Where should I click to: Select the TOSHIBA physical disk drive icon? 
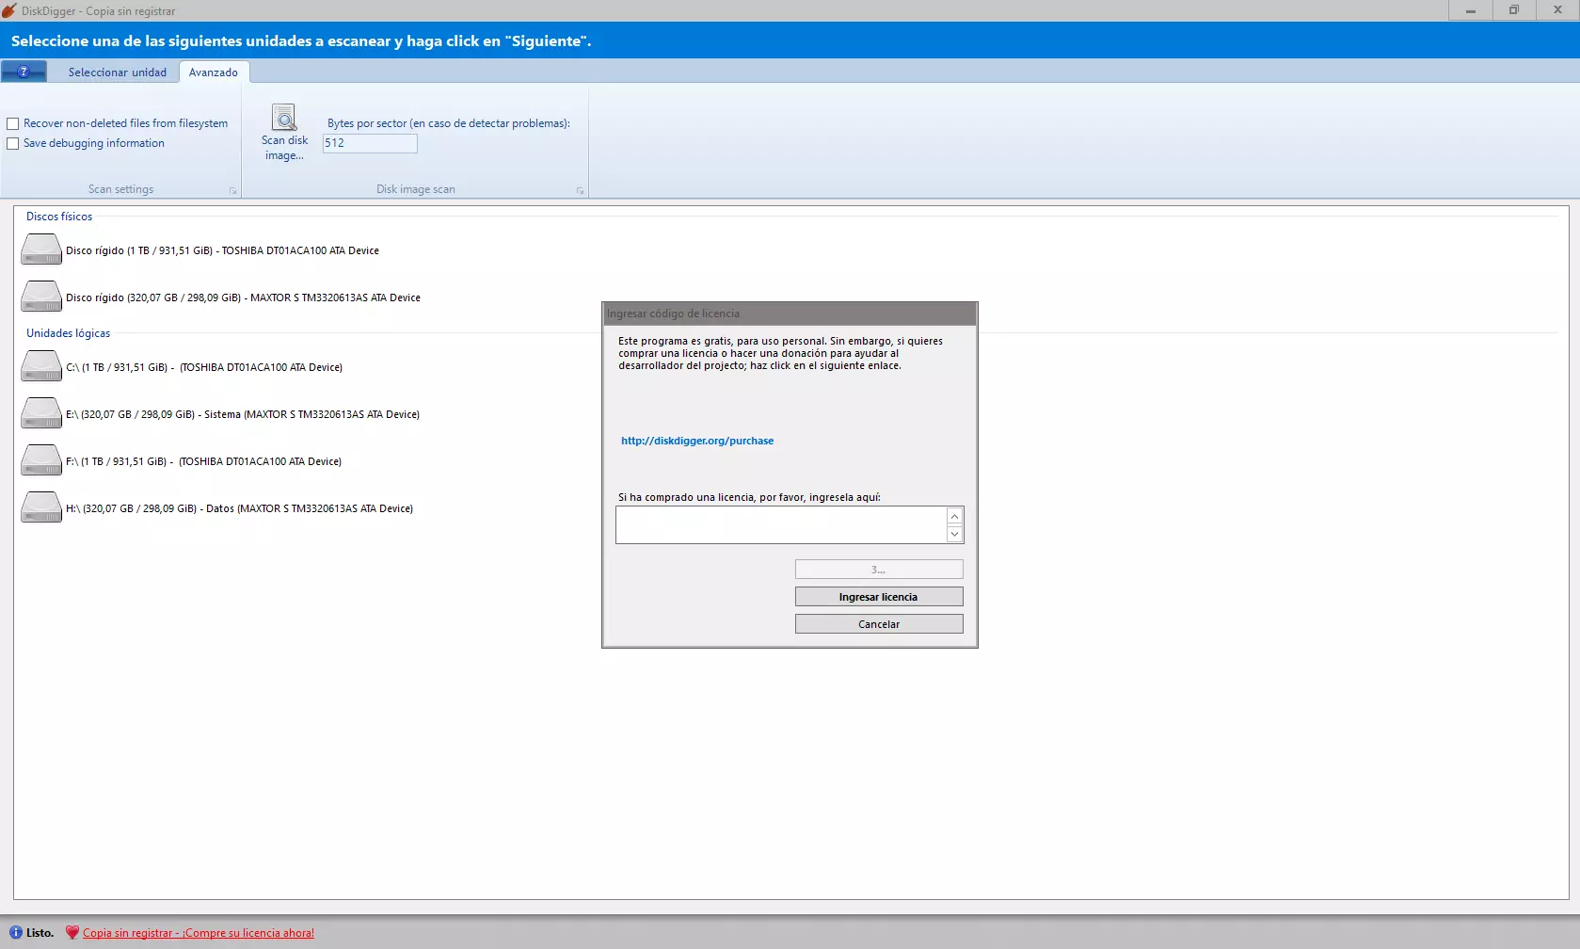[41, 249]
